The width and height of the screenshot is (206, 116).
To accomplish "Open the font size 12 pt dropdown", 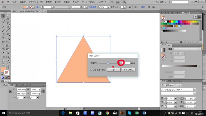I will coord(175,98).
